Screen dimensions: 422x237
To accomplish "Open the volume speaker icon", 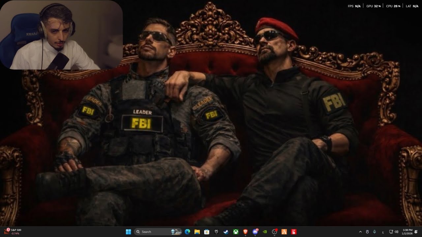I will (x=396, y=232).
